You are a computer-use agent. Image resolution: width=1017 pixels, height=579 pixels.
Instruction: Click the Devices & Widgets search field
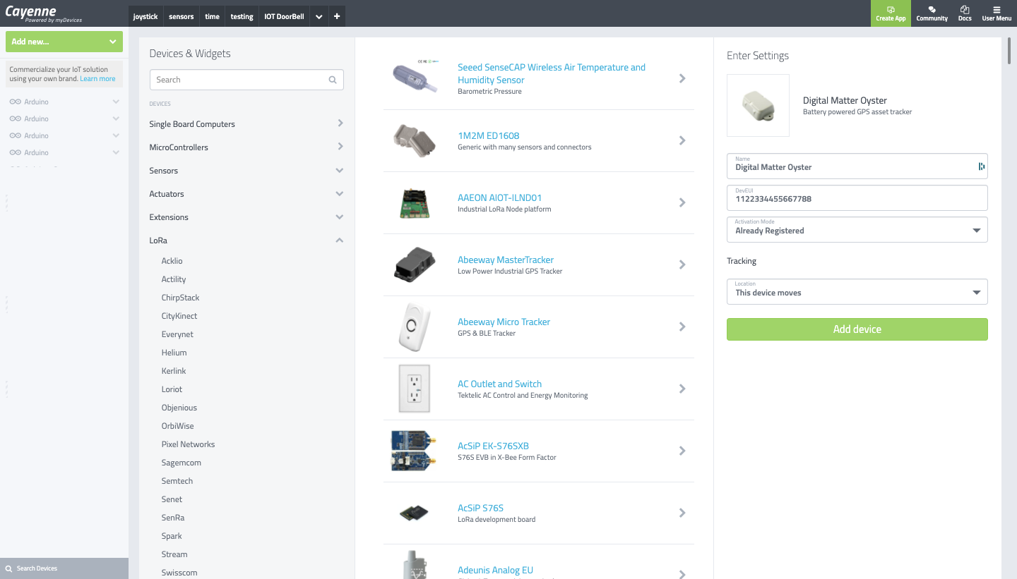(246, 80)
